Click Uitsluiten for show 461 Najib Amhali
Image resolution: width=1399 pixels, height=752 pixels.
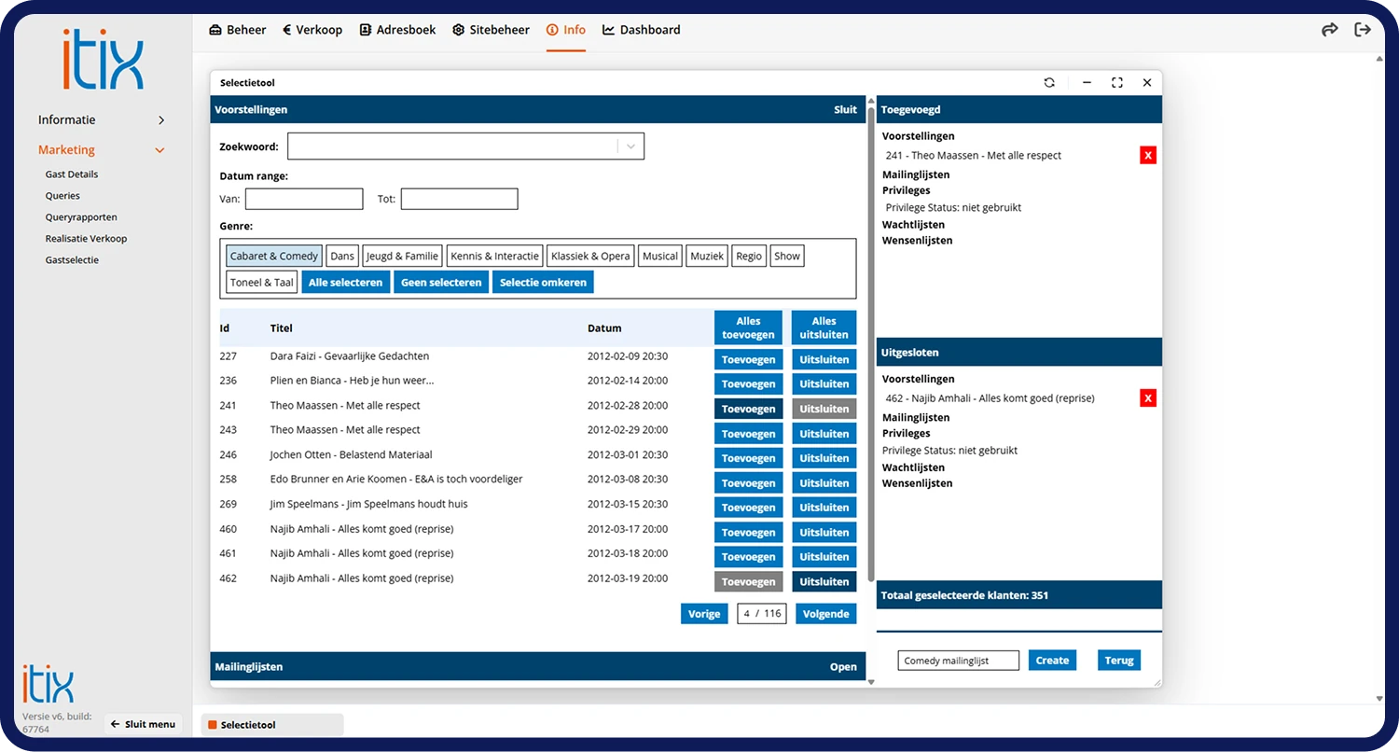824,557
